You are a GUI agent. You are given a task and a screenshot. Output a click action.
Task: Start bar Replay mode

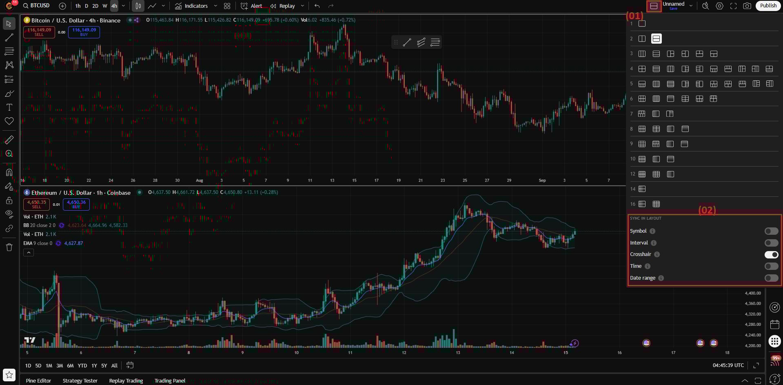click(x=282, y=6)
